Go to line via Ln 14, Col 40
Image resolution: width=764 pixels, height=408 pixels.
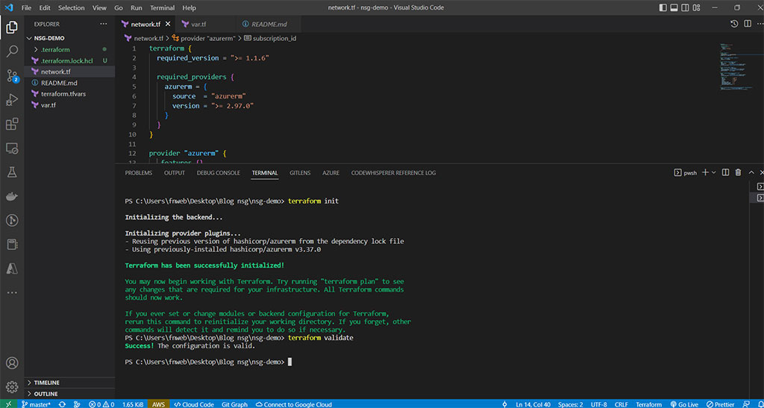[533, 404]
